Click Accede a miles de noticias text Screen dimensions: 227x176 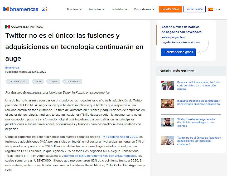pyautogui.click(x=181, y=35)
